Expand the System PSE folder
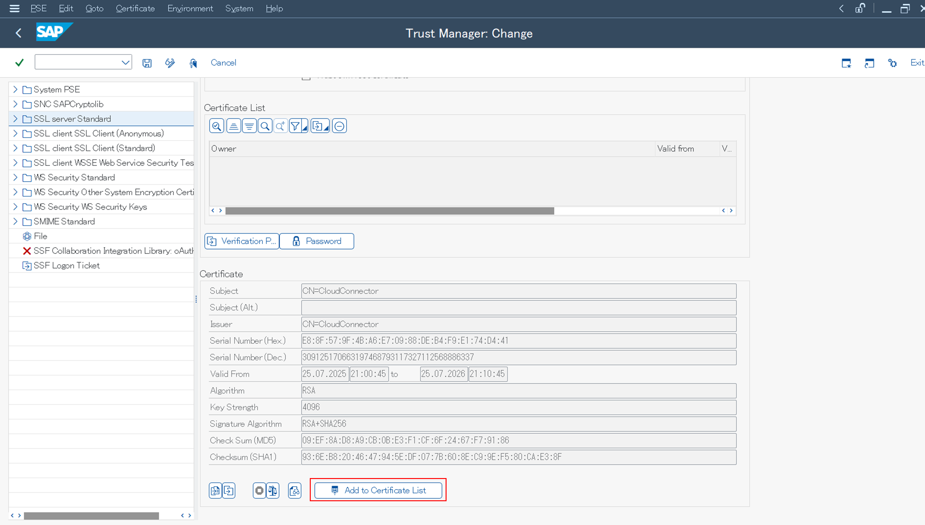 tap(15, 89)
